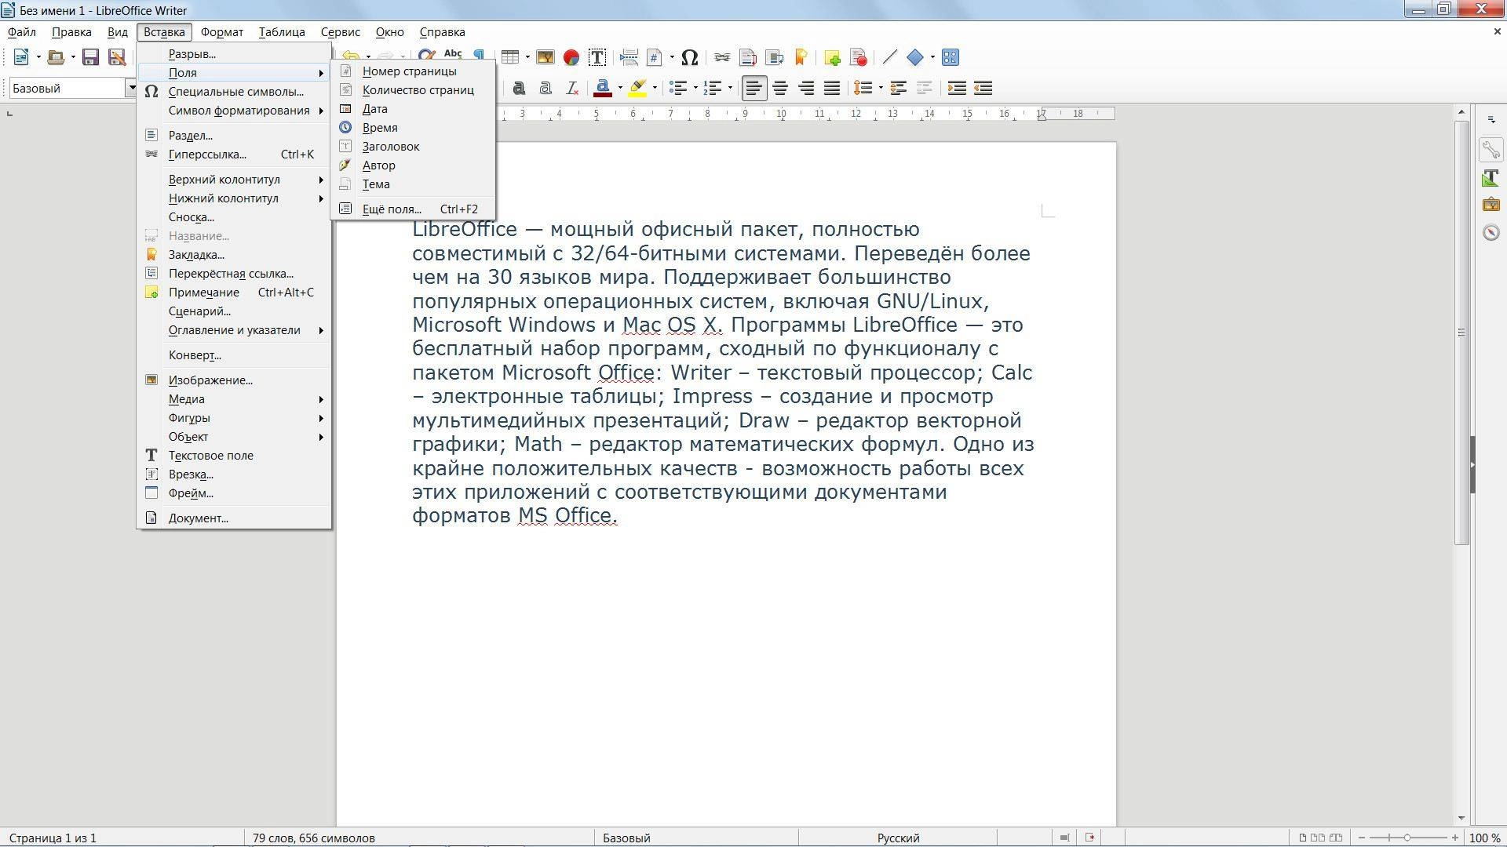
Task: Insert a page break icon
Action: click(x=629, y=57)
